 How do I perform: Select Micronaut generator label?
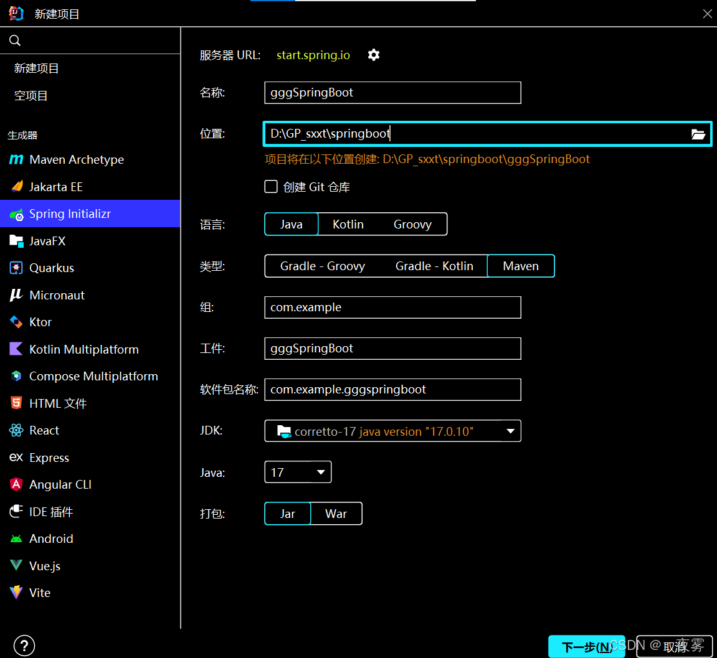coord(57,295)
